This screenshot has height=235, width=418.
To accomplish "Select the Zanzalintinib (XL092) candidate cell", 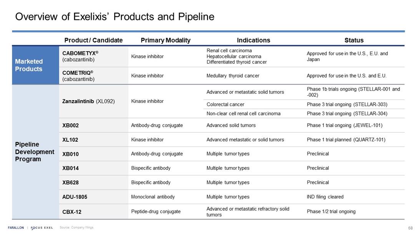I will pos(89,101).
